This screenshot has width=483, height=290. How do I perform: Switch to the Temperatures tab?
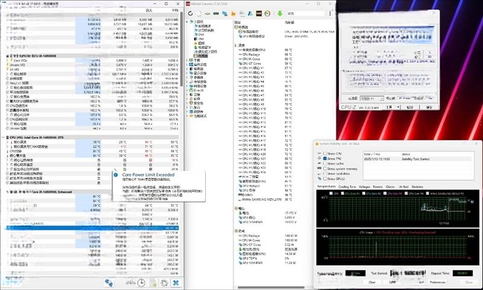[x=327, y=187]
